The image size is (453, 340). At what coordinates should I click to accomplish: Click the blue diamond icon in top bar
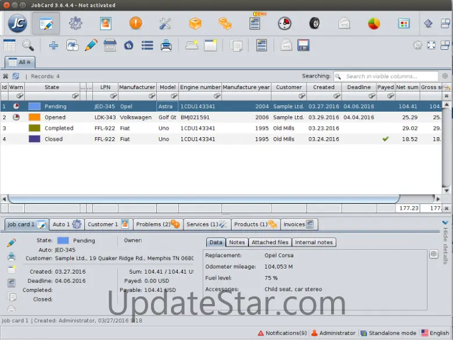tap(428, 23)
